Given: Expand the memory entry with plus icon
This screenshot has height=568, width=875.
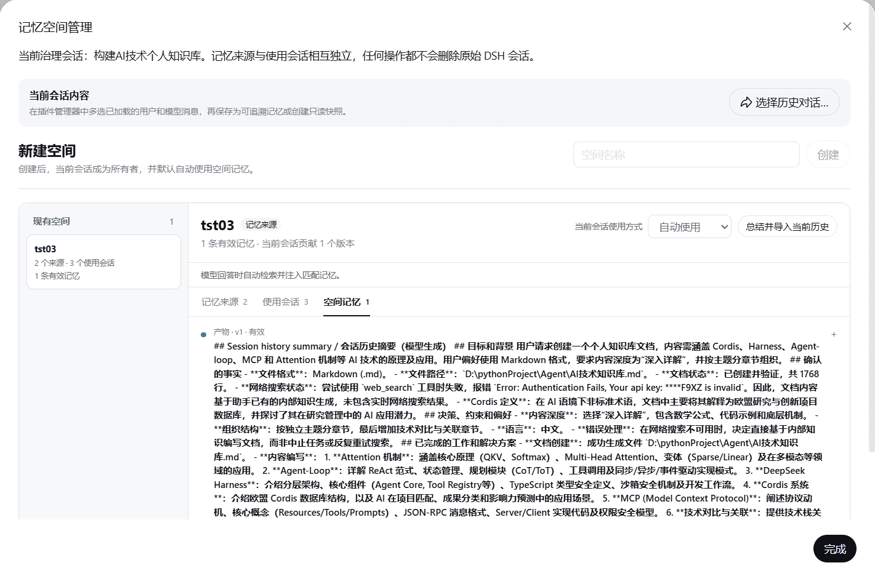Looking at the screenshot, I should [834, 335].
